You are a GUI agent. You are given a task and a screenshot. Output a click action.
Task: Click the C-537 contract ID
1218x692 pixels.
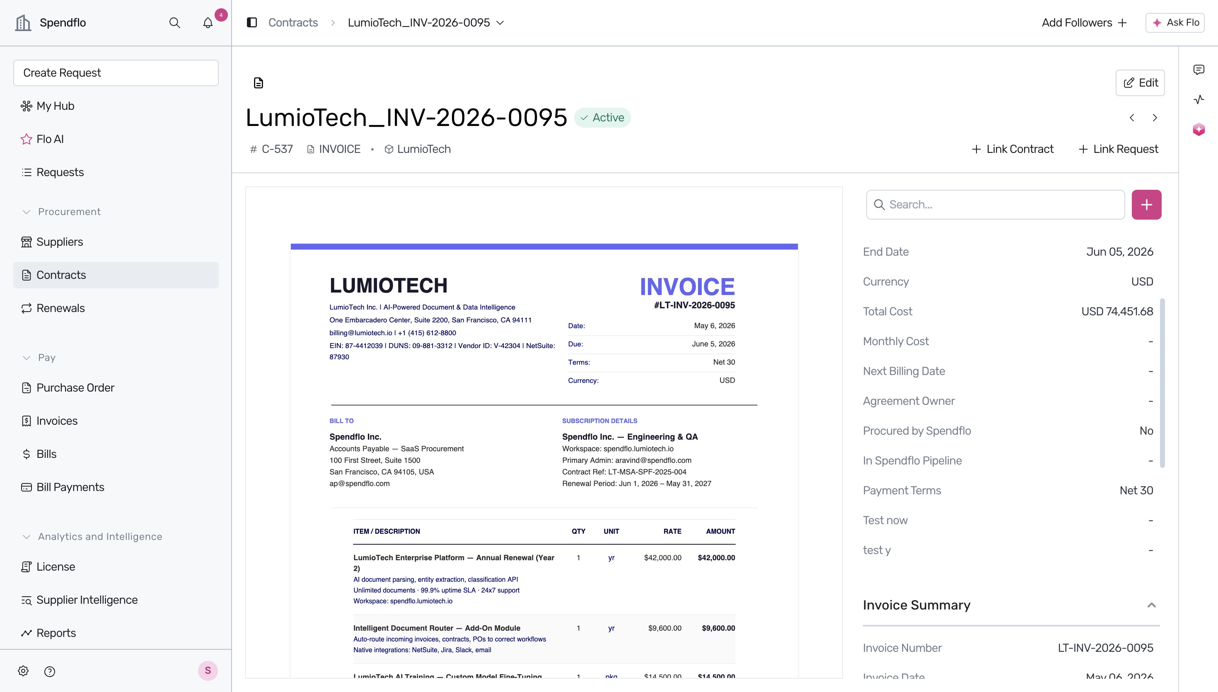tap(272, 149)
